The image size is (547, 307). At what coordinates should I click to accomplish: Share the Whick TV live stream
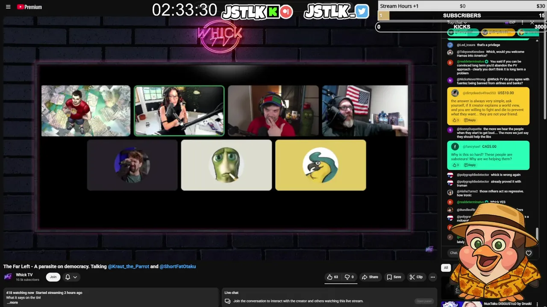tap(370, 277)
